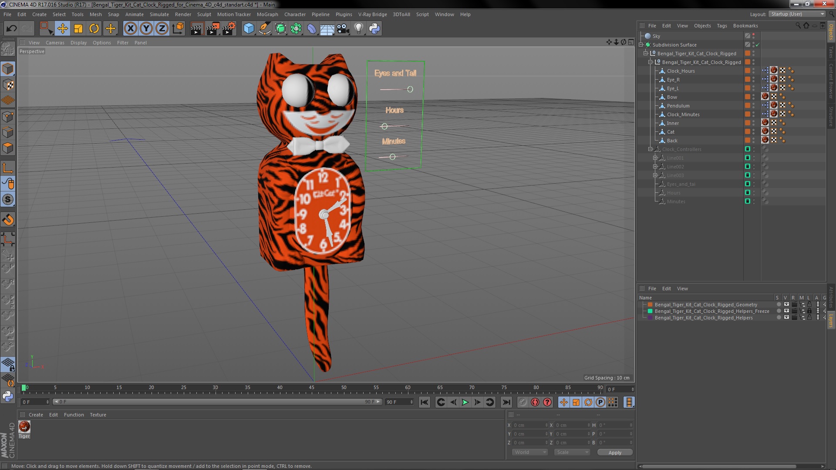Image resolution: width=836 pixels, height=470 pixels.
Task: Click the Floor environment icon
Action: point(327,29)
